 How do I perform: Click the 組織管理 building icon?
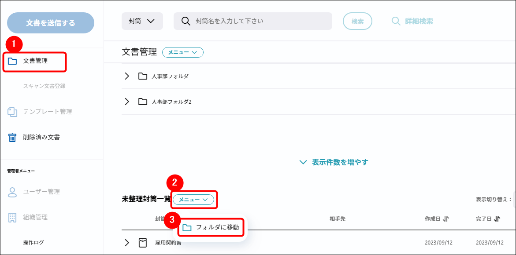[x=12, y=218]
